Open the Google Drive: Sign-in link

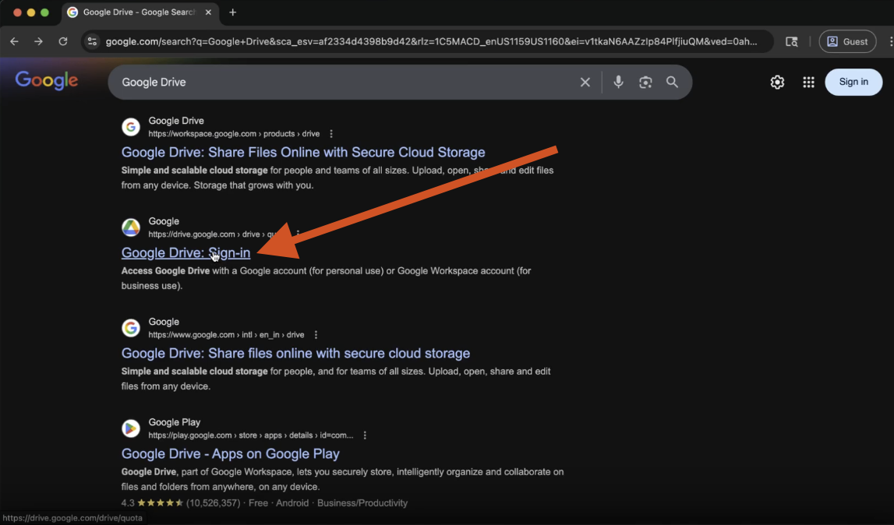coord(186,252)
